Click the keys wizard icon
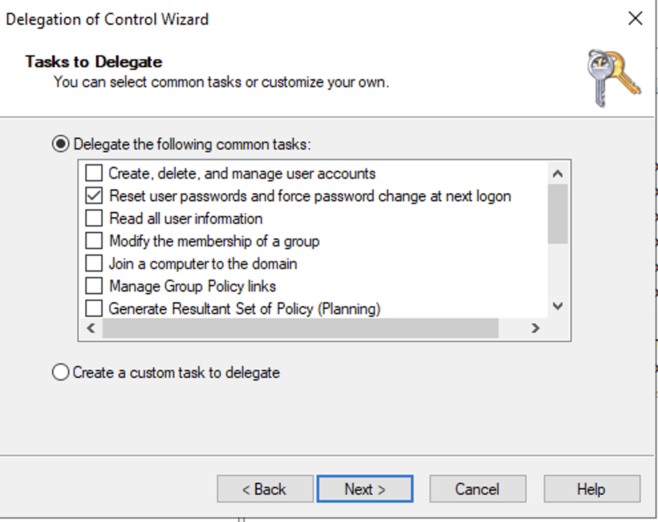The width and height of the screenshot is (658, 522). tap(614, 78)
